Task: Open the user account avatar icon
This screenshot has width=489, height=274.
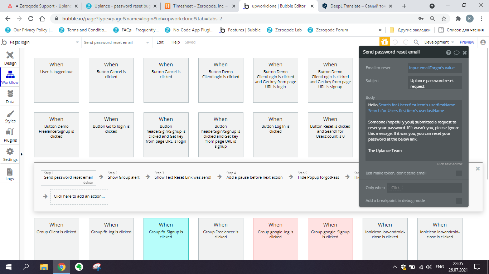Action: (x=483, y=42)
